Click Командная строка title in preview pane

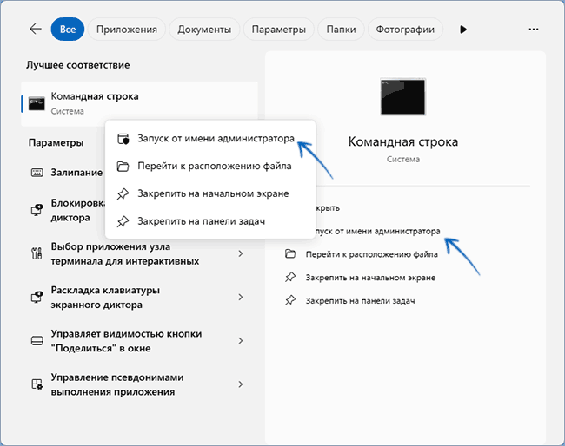coord(402,141)
